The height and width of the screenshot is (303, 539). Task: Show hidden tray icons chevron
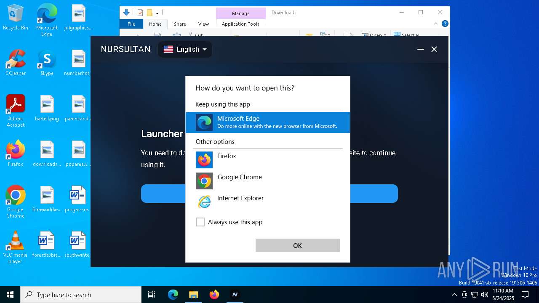(454, 295)
